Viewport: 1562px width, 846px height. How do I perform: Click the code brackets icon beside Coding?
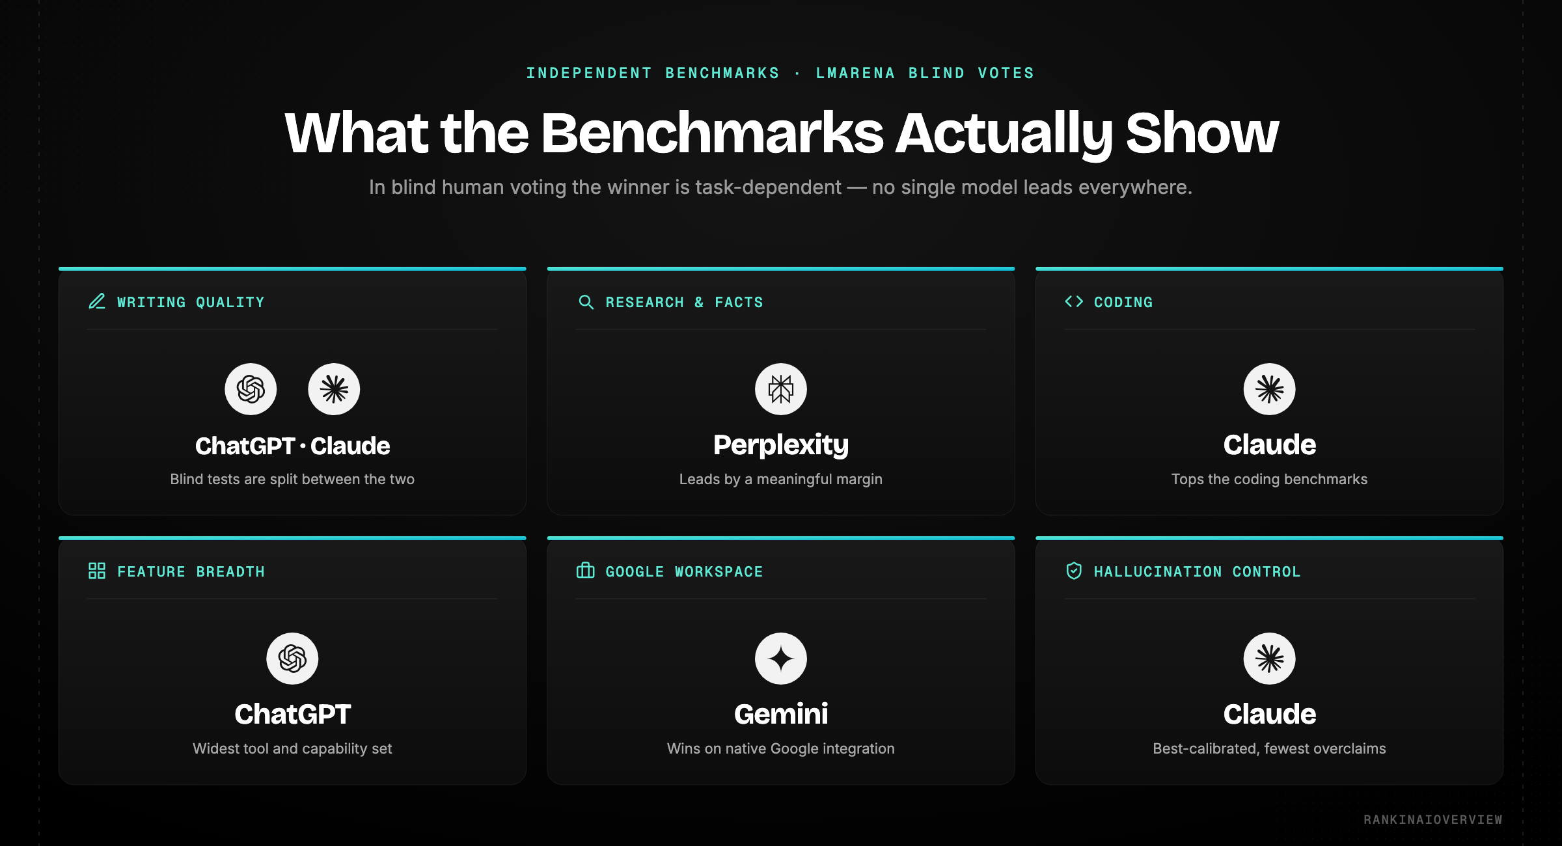point(1074,301)
